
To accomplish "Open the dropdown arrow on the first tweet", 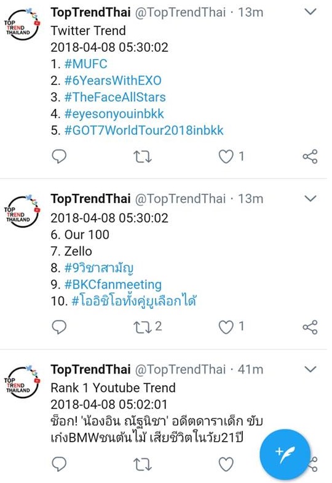I will 310,12.
